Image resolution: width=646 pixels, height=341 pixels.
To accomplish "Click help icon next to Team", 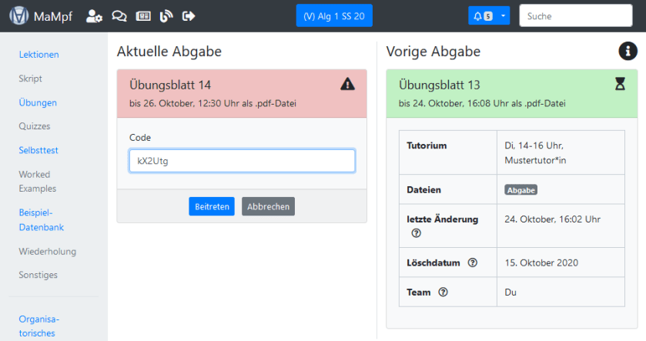I will 443,292.
